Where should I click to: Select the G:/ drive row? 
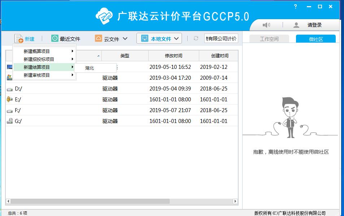click(122, 121)
